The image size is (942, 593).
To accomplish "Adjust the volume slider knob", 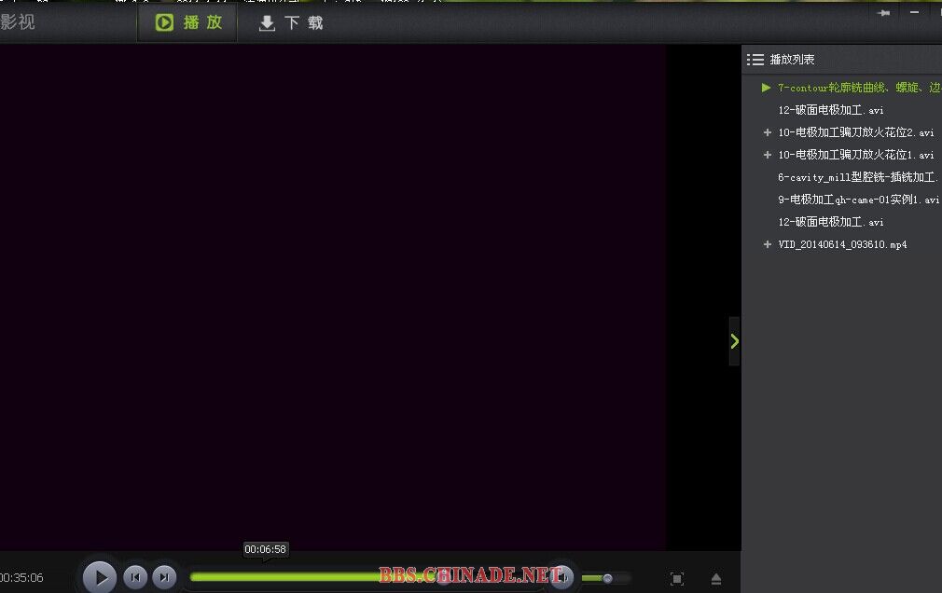I will point(607,578).
